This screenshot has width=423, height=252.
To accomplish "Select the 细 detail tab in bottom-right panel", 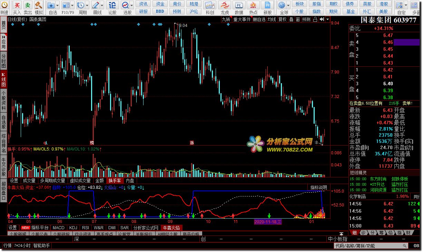I will [355, 233].
